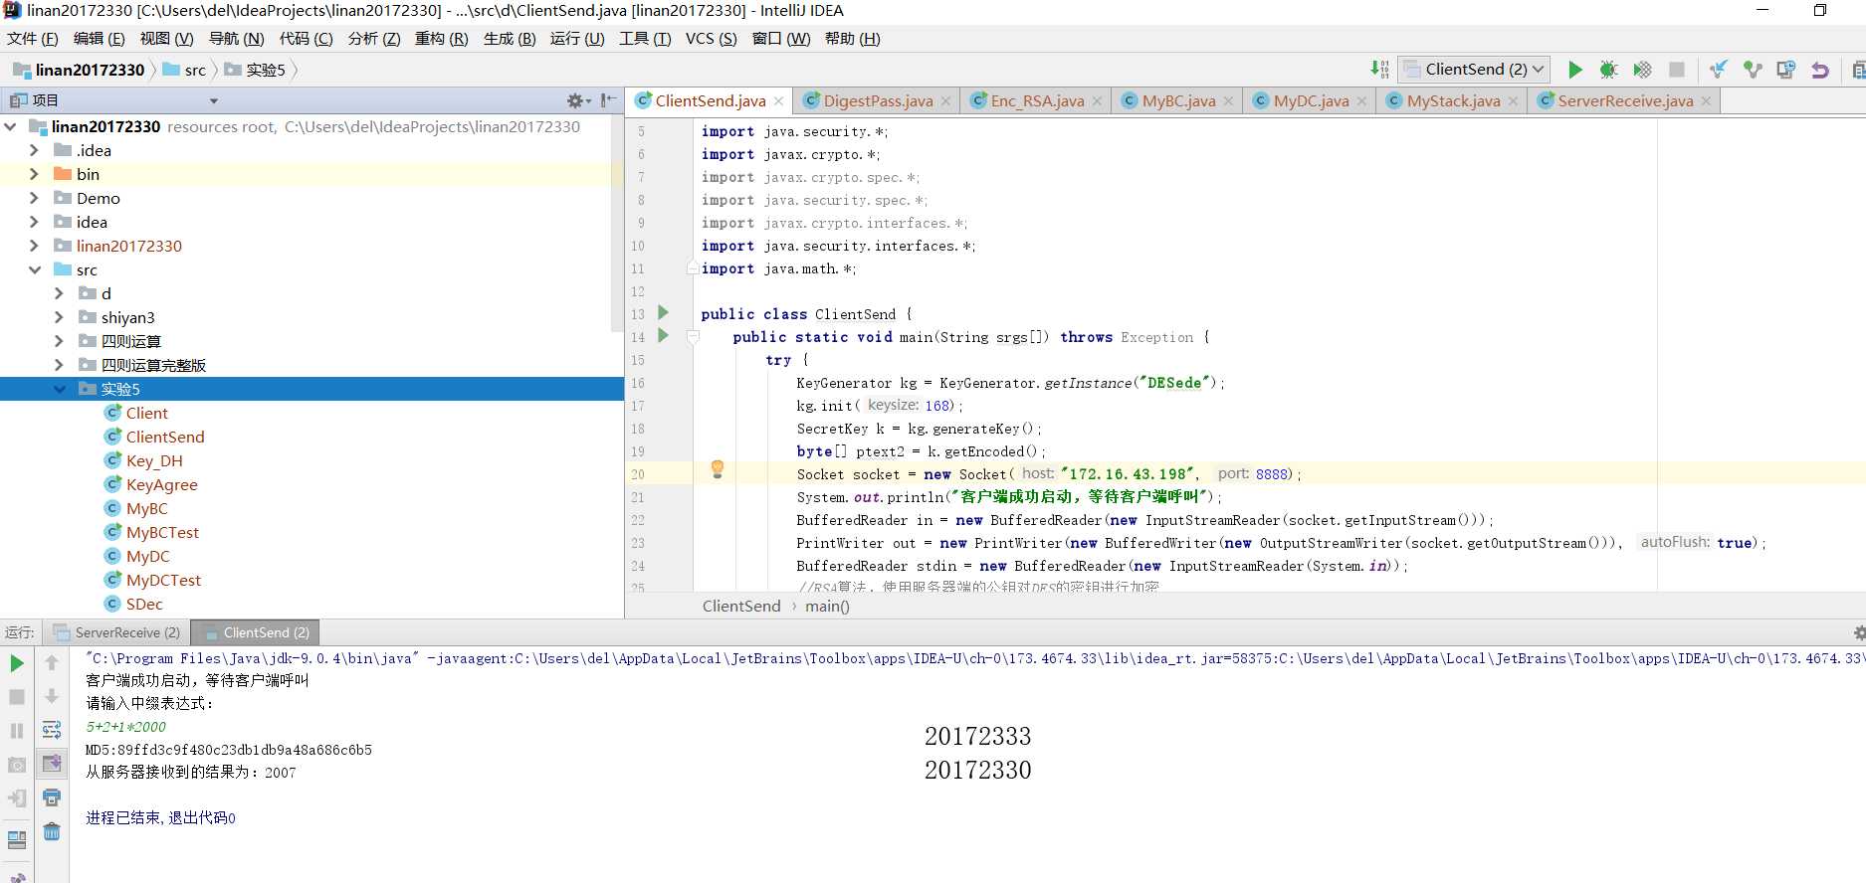Switch to MyDC.java tab
This screenshot has width=1866, height=883.
[1311, 100]
